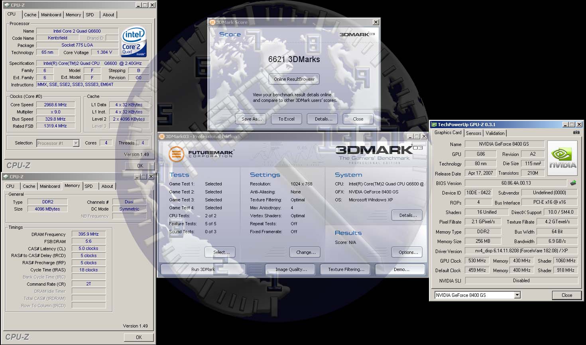Image resolution: width=586 pixels, height=345 pixels.
Task: Click the Close button in GPU-Z
Action: pyautogui.click(x=566, y=295)
